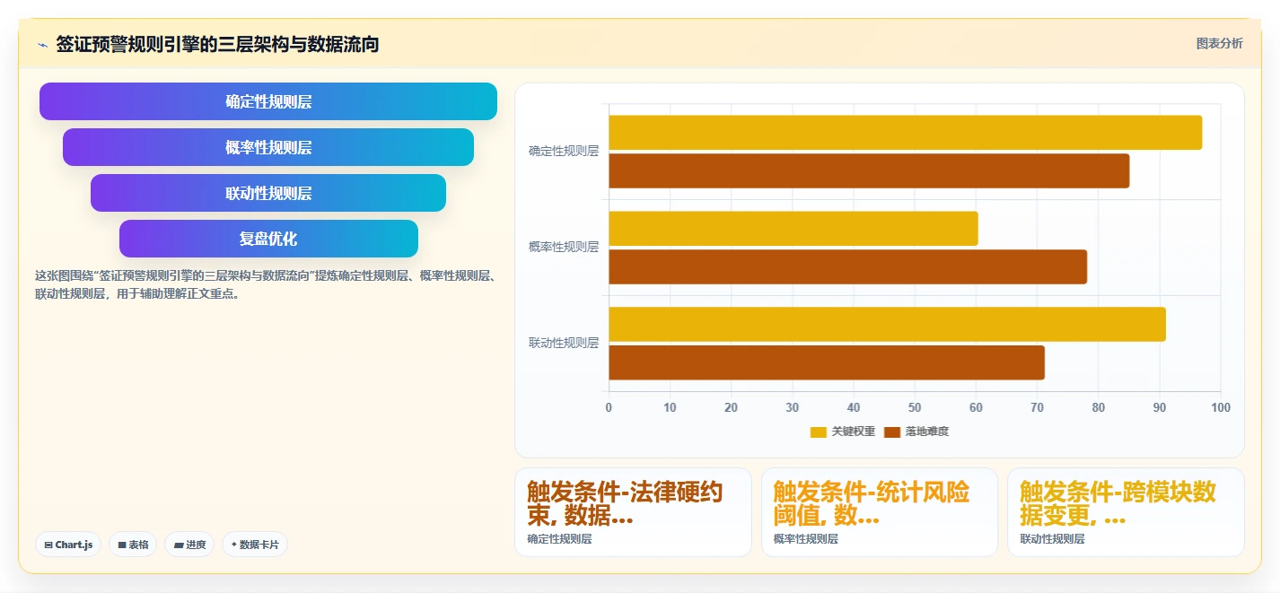Click the brown 确定性规则层 落地难度 bar
Viewport: 1280px width, 593px height.
[869, 170]
